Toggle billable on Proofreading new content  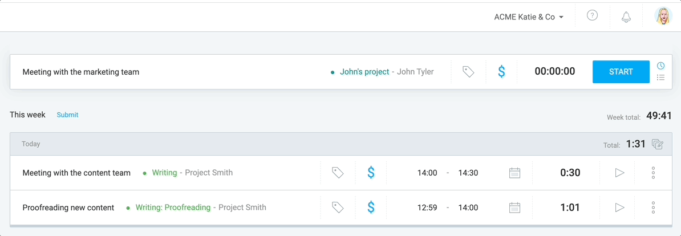[x=371, y=207]
